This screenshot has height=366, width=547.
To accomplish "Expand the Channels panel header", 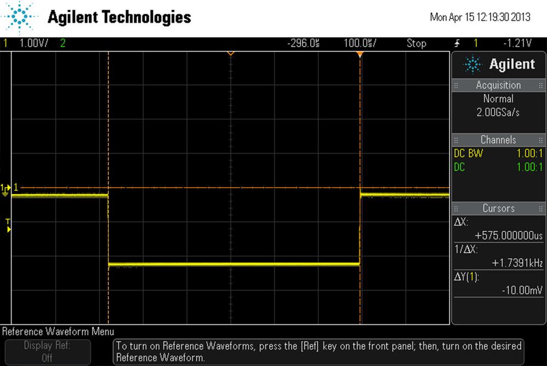I will pos(498,140).
